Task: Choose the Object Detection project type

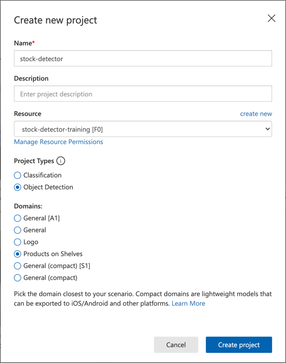Action: [x=18, y=187]
